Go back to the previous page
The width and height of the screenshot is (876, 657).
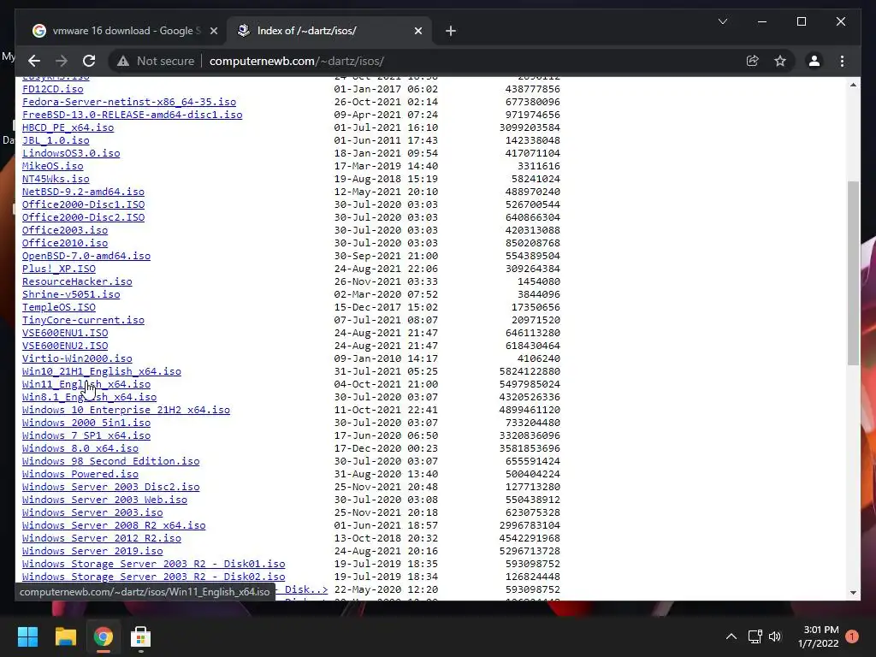click(x=34, y=61)
